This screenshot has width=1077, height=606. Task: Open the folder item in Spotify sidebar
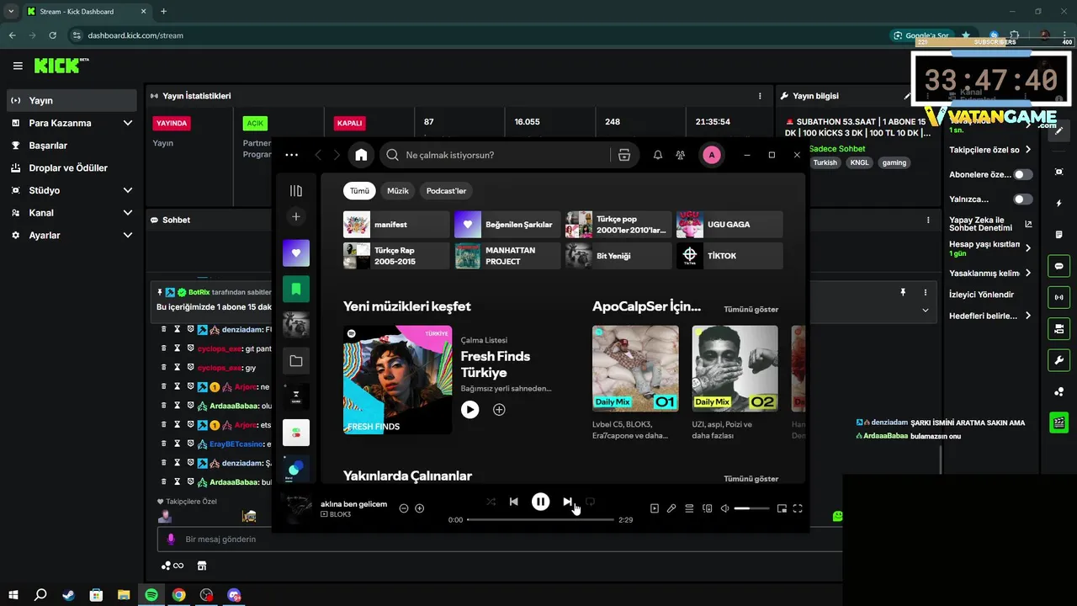(296, 361)
